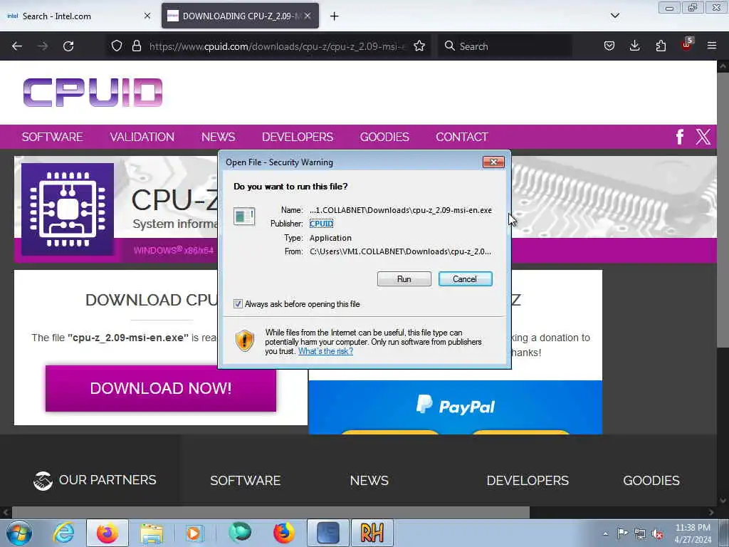Image resolution: width=729 pixels, height=547 pixels.
Task: Click the CPU-Z chip logo image
Action: (68, 209)
